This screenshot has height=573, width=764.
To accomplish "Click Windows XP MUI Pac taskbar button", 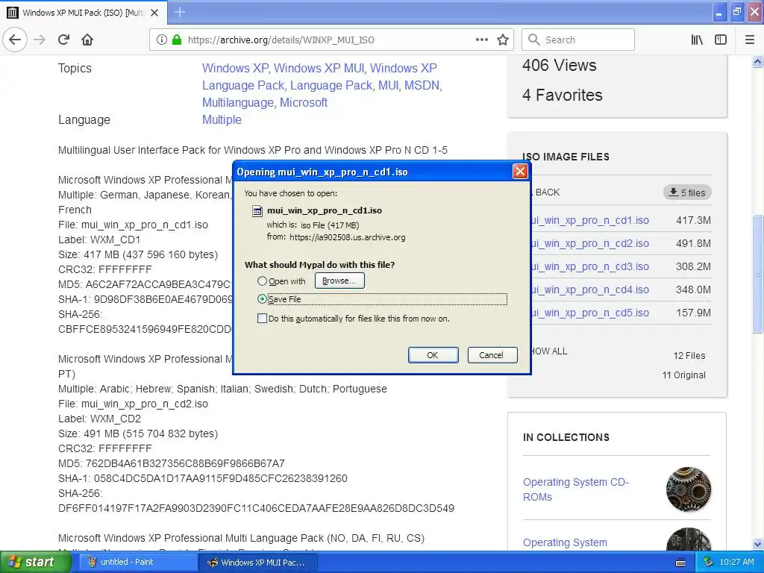I will tap(258, 563).
